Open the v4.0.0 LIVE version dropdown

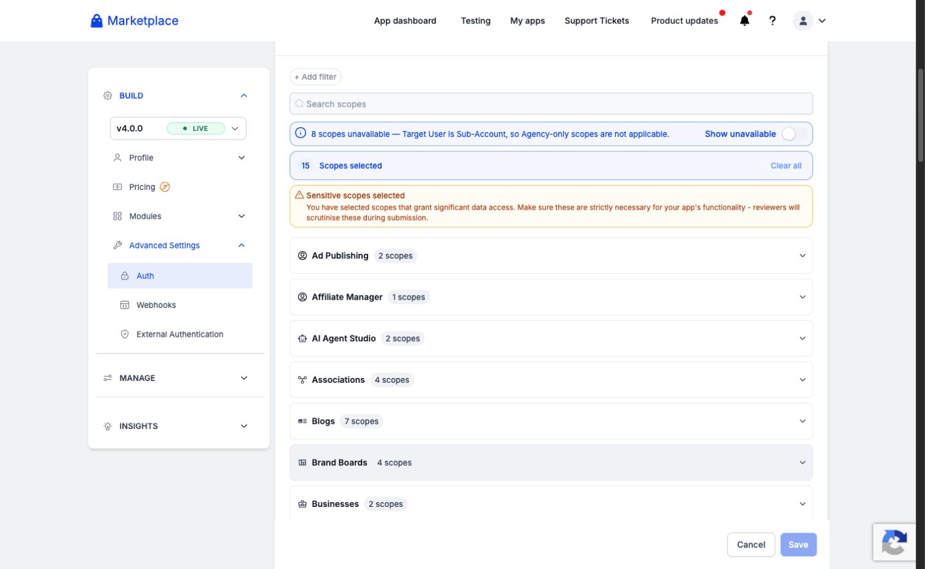(x=178, y=128)
